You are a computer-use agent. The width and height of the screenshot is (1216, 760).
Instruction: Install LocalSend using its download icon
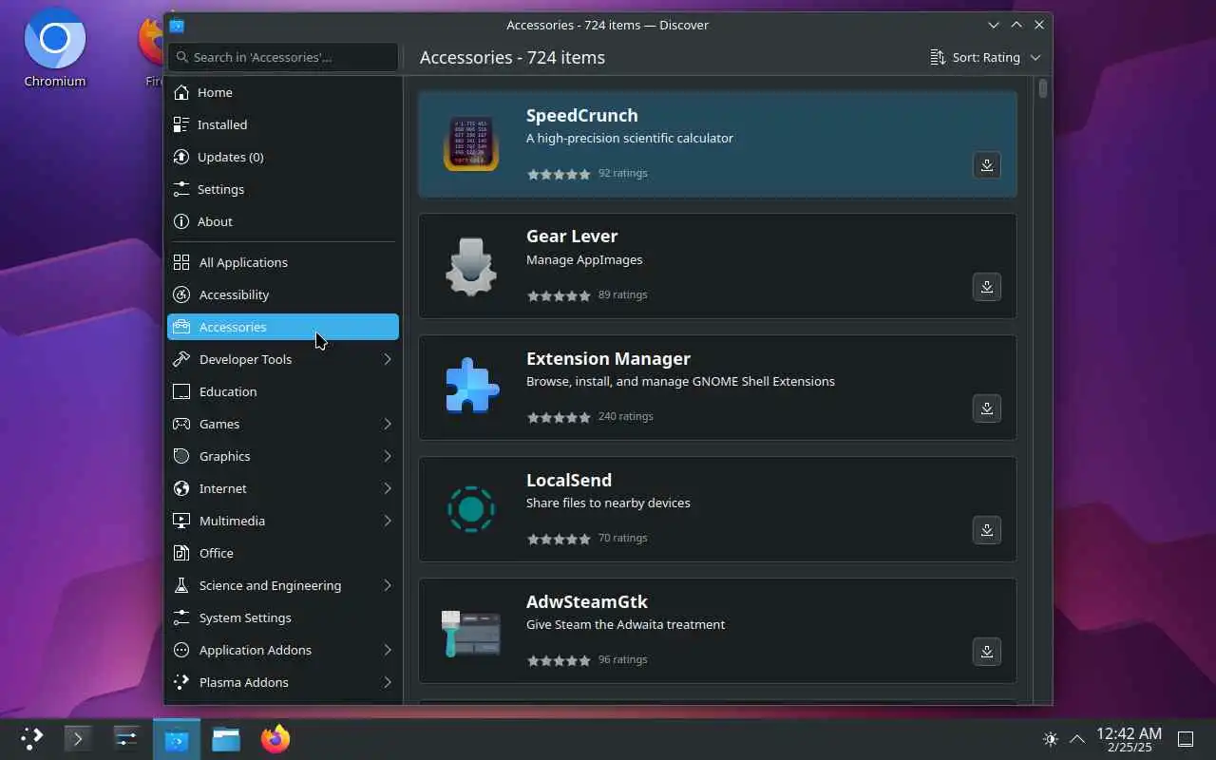click(987, 530)
